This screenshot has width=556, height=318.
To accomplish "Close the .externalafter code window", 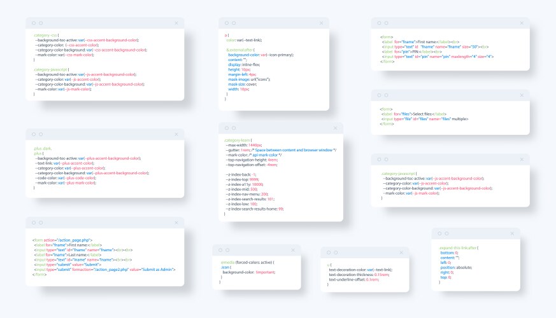I will click(322, 22).
